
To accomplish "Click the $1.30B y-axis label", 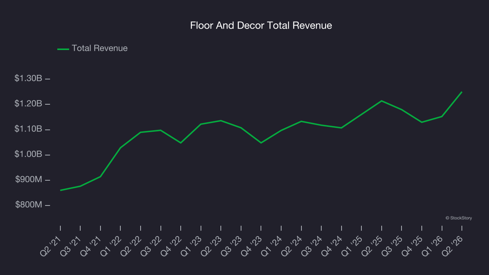I will (x=28, y=78).
